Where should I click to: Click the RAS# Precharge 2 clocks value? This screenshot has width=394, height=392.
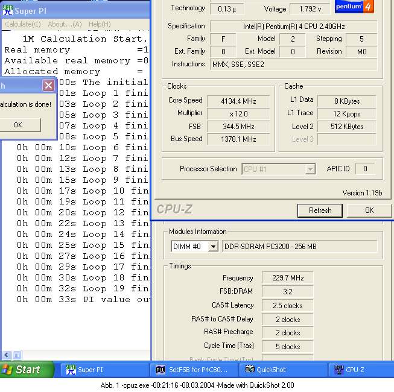click(x=288, y=332)
